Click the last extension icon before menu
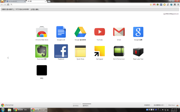 point(175,4)
